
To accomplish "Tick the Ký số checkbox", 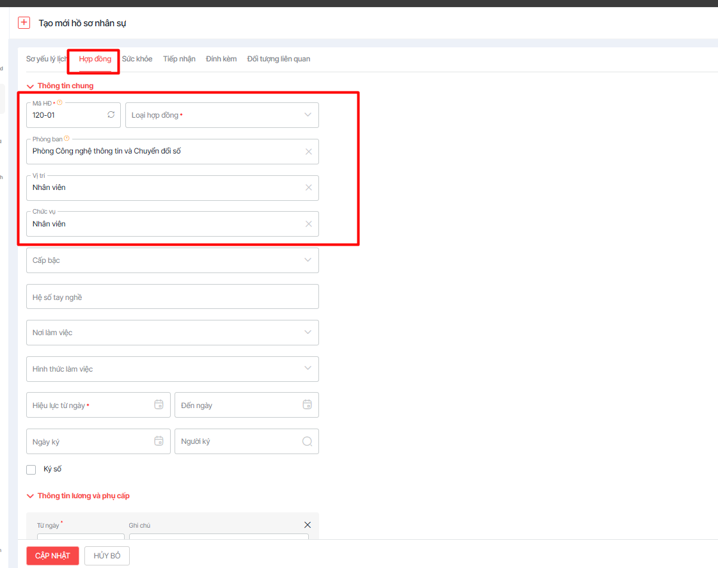I will click(x=31, y=470).
